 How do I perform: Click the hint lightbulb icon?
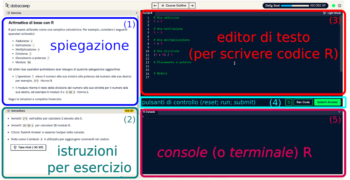click(15, 147)
